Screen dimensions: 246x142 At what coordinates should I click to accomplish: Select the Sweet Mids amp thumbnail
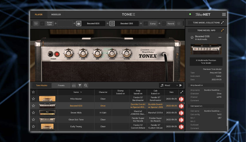[x=47, y=113]
